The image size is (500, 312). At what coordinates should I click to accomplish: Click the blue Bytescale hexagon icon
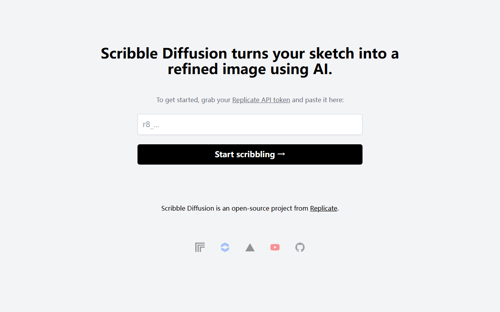tap(225, 247)
